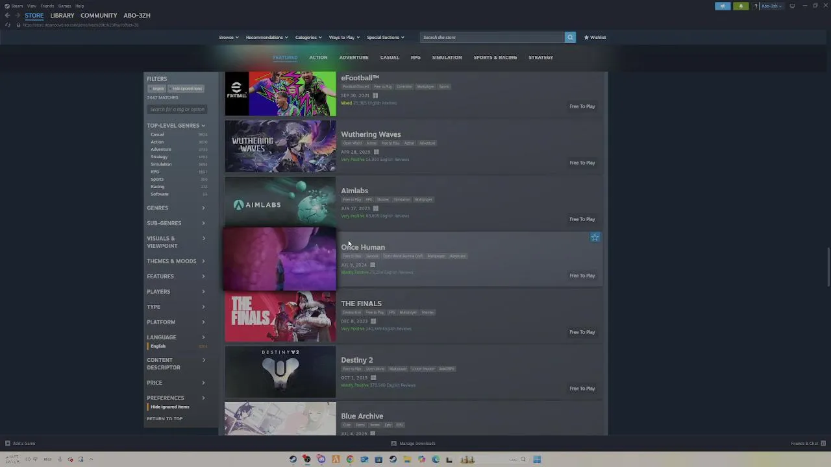
Task: Remove the Hide ignored items filter chip
Action: pyautogui.click(x=186, y=89)
